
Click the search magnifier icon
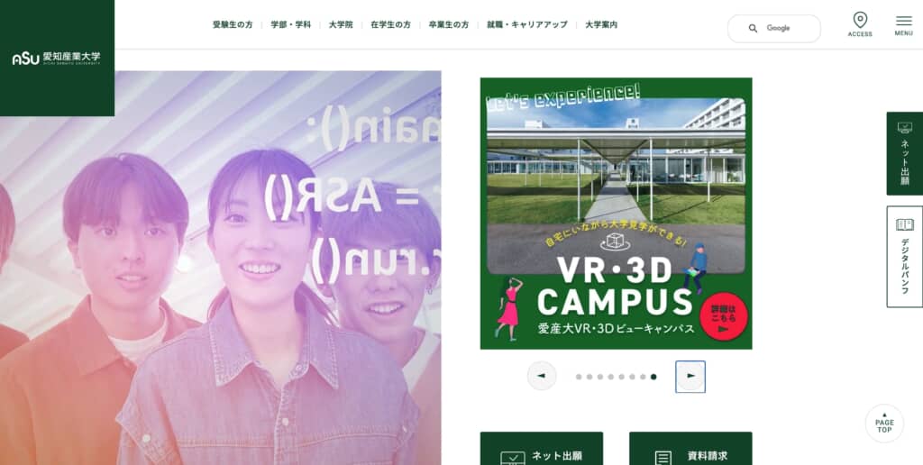pos(753,28)
